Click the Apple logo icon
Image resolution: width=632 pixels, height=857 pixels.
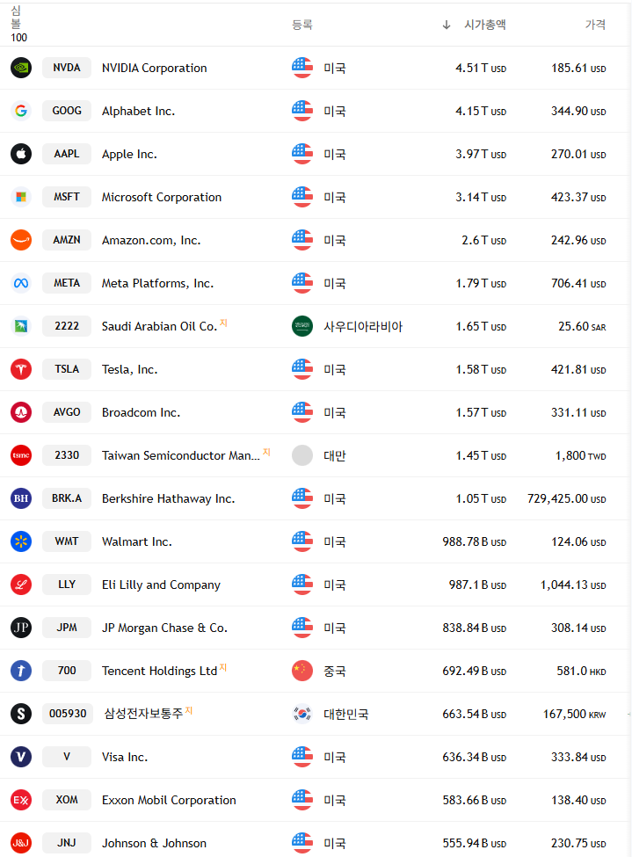pyautogui.click(x=21, y=154)
